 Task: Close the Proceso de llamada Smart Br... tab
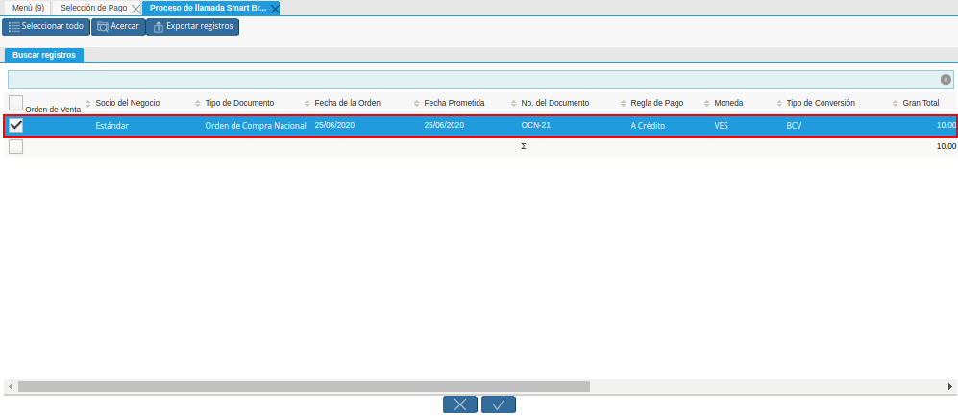[275, 10]
